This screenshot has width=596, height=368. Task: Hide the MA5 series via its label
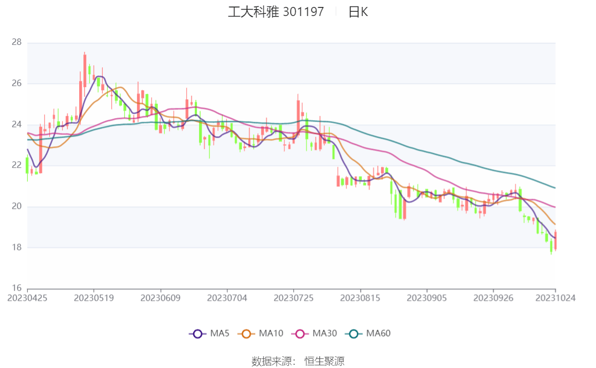pos(219,334)
